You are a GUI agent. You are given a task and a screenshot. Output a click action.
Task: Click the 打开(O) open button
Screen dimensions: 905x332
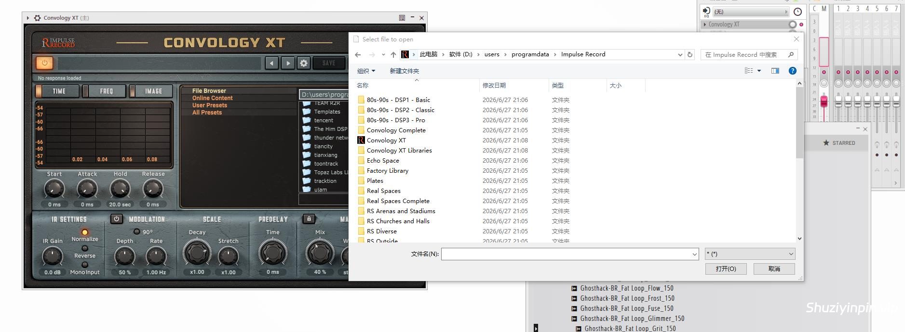tap(726, 268)
